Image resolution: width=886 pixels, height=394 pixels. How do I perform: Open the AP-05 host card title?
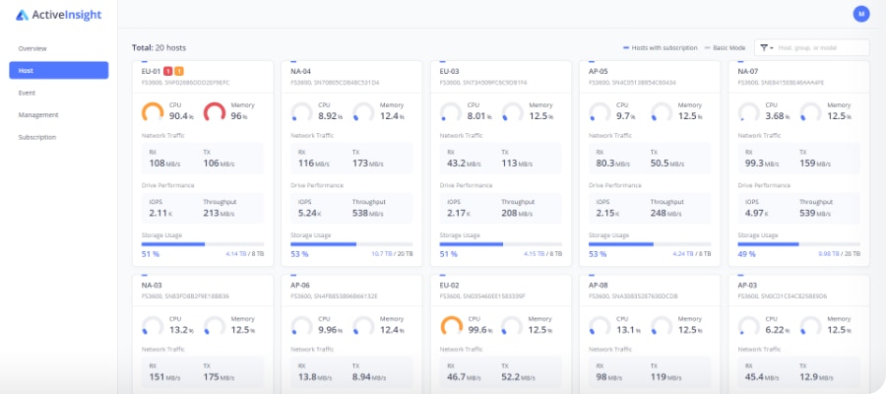[599, 71]
